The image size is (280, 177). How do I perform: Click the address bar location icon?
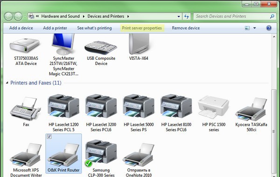31,16
